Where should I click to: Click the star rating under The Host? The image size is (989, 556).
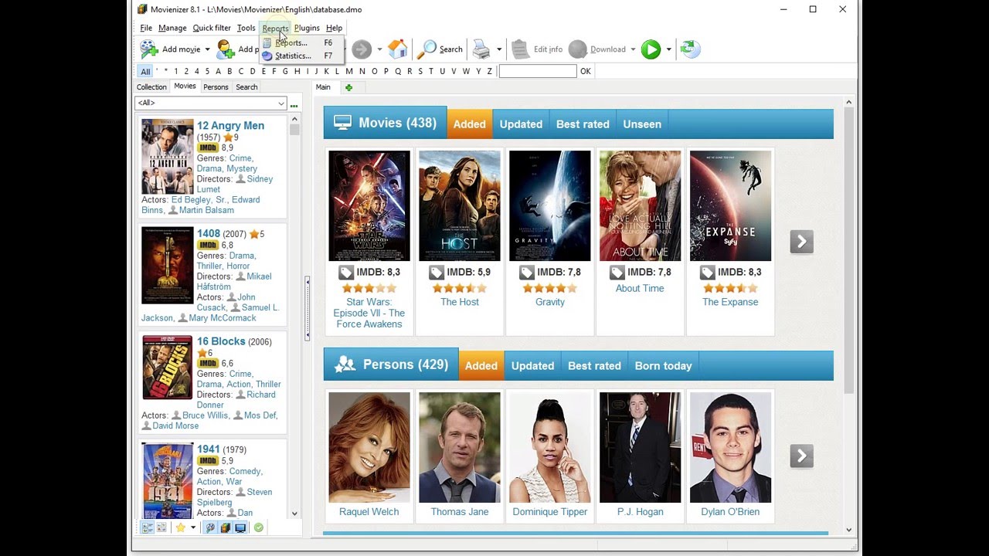[460, 288]
